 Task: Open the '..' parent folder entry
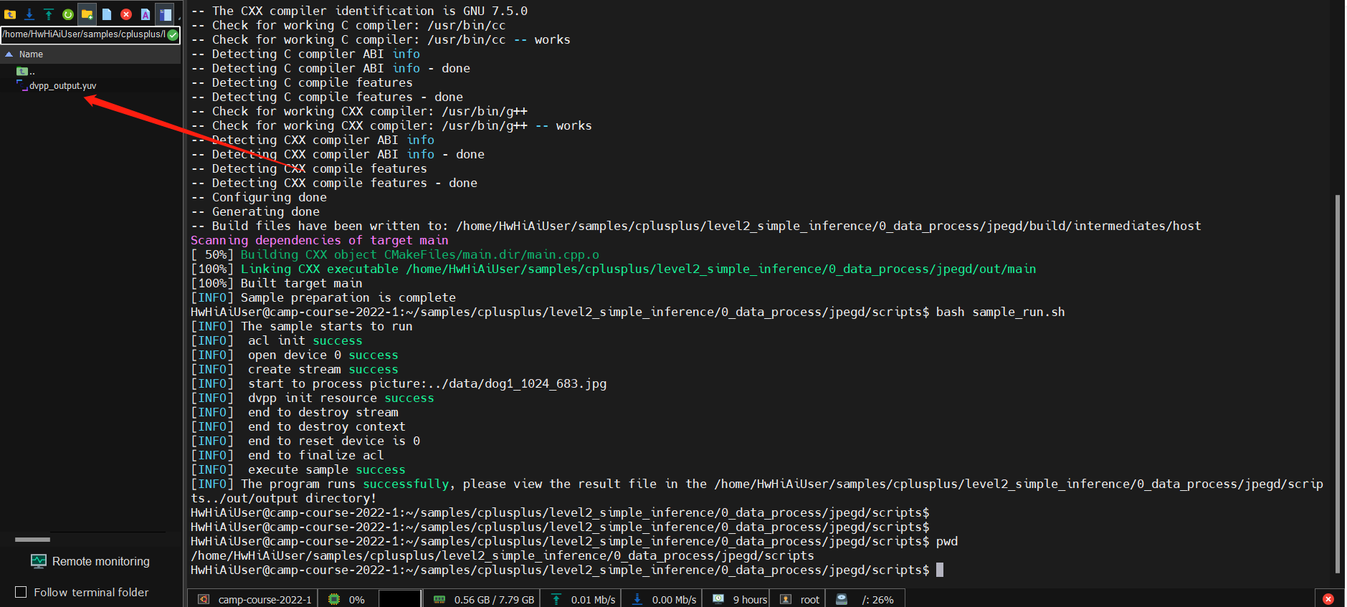point(26,71)
